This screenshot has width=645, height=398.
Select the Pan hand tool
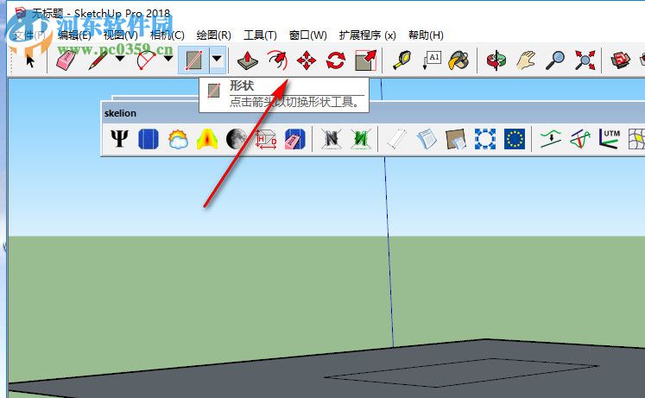pyautogui.click(x=526, y=60)
